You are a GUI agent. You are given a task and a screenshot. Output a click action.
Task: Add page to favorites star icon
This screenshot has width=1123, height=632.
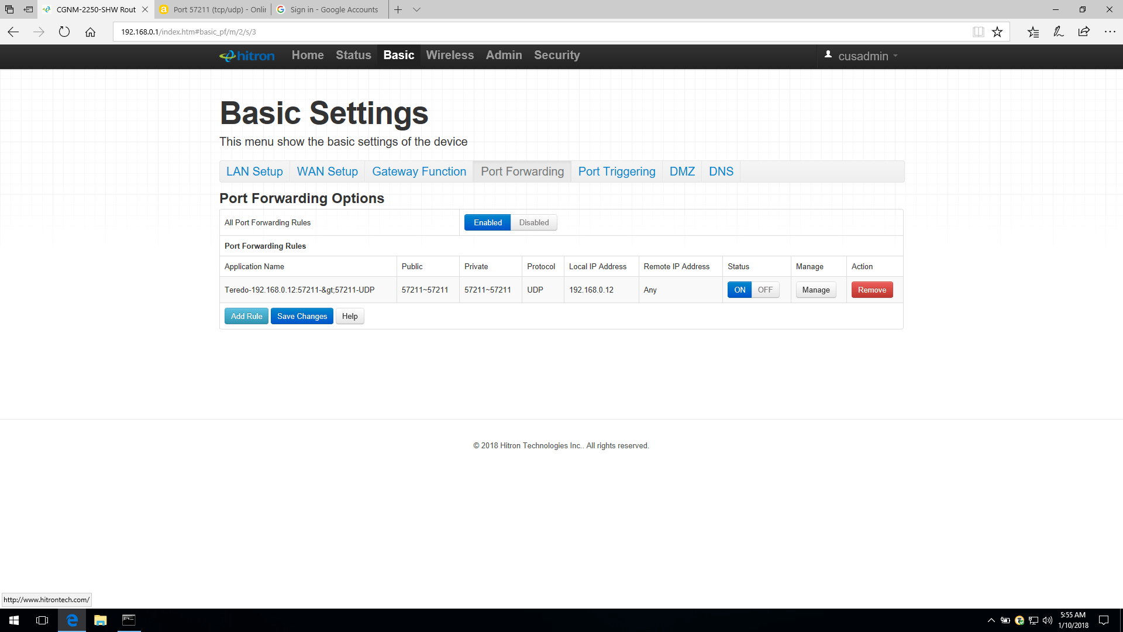[x=997, y=32]
